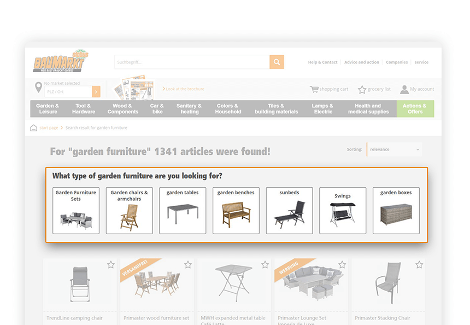Click the home icon in breadcrumb
The image size is (470, 325).
click(x=33, y=128)
